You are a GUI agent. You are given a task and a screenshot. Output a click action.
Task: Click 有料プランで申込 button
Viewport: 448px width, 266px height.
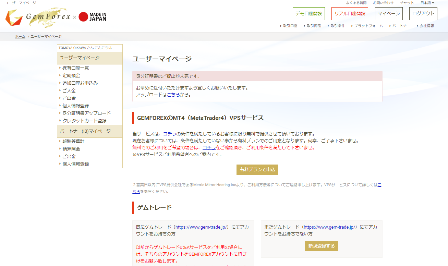click(257, 170)
